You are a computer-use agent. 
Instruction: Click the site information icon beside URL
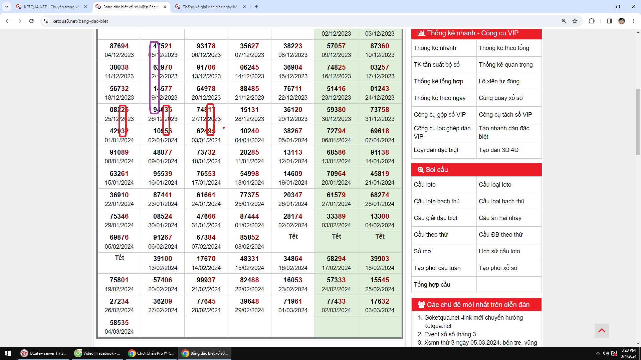click(46, 21)
